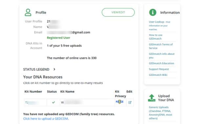
Task: Click the Kit Privacy column header
Action: pos(120,94)
